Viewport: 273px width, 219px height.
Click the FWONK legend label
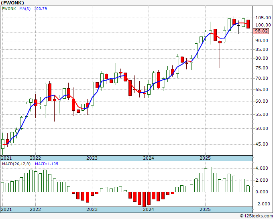point(9,9)
